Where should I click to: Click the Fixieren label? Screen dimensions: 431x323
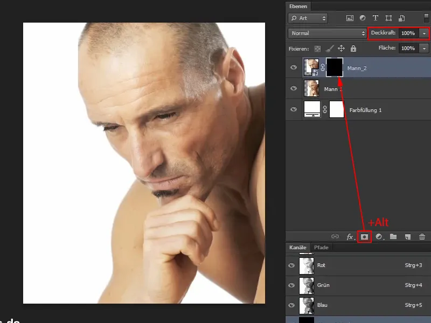pyautogui.click(x=299, y=49)
